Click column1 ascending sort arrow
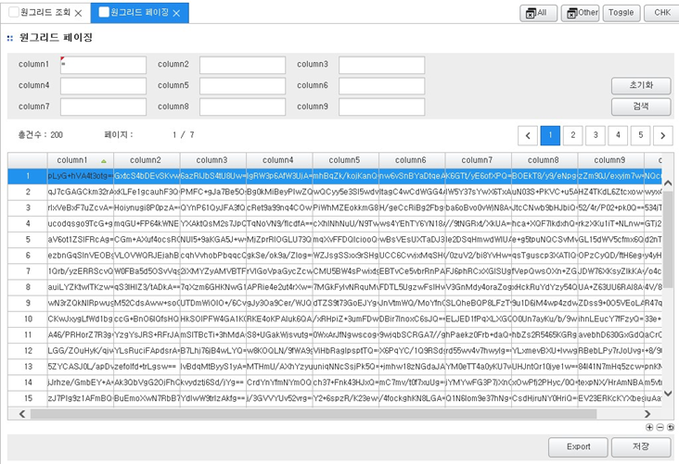This screenshot has height=464, width=679. pyautogui.click(x=104, y=161)
